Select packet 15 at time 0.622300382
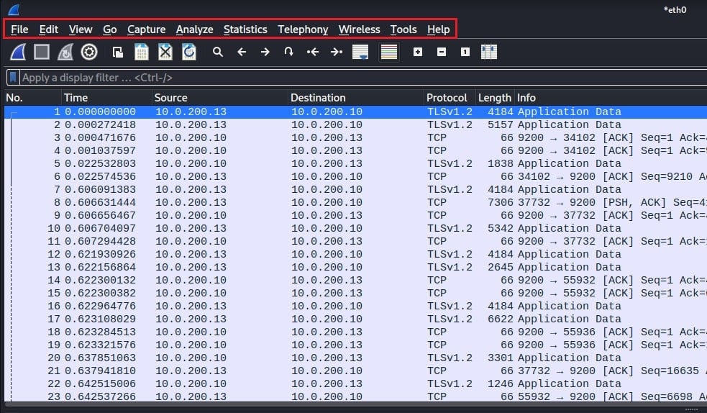Screen dimensions: 707x413 356,293
